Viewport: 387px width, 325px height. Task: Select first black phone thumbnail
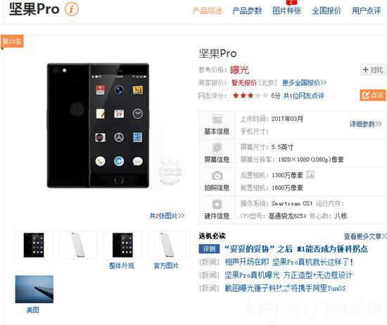34,245
